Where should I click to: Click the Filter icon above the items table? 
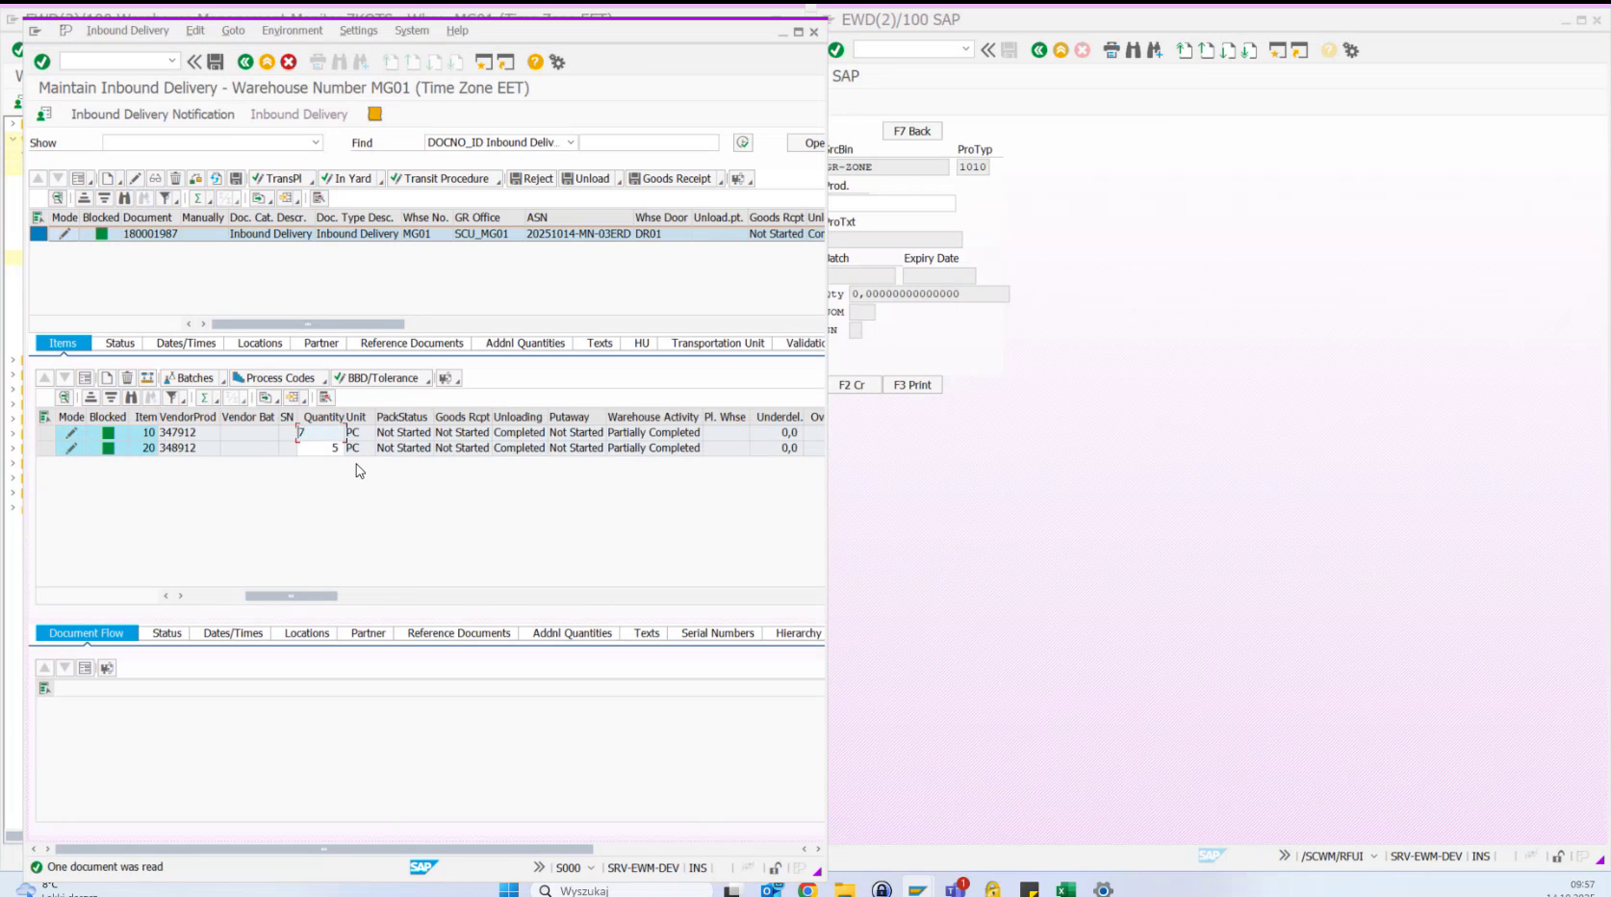pos(172,397)
